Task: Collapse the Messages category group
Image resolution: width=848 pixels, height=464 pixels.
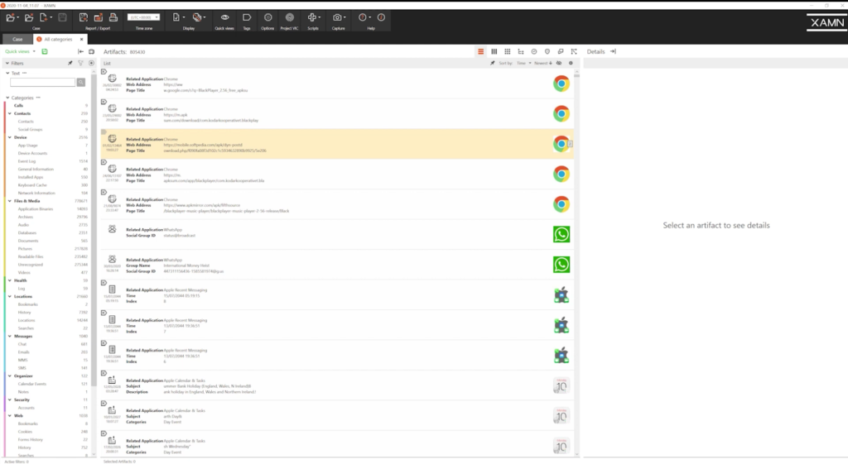Action: 10,336
